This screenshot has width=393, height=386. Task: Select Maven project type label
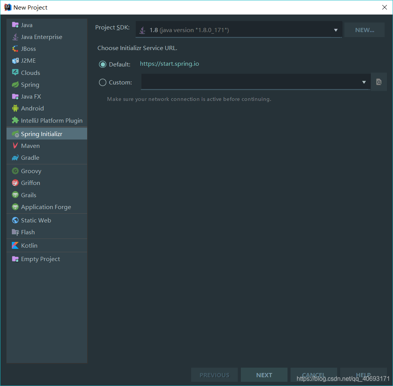tap(30, 146)
